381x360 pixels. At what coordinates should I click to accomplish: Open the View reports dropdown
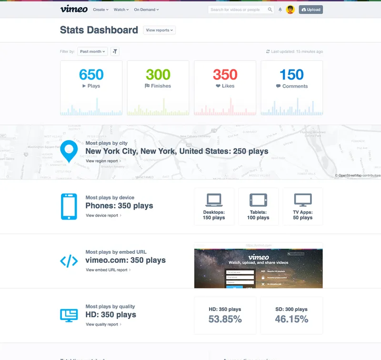(160, 30)
